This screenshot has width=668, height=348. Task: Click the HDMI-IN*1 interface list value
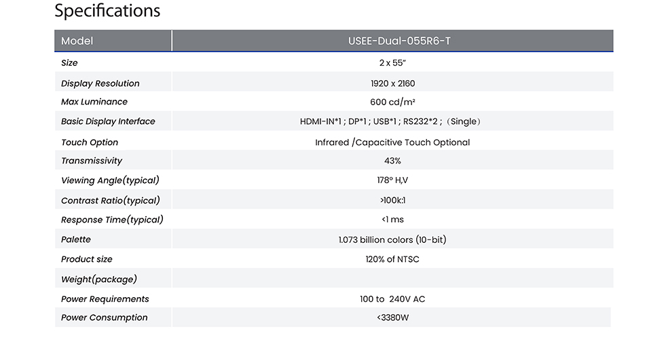pyautogui.click(x=390, y=121)
